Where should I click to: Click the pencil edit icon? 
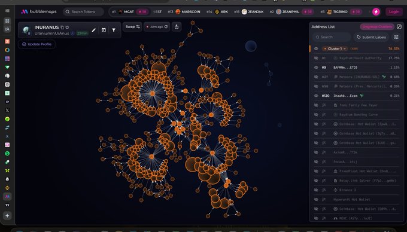click(x=94, y=30)
